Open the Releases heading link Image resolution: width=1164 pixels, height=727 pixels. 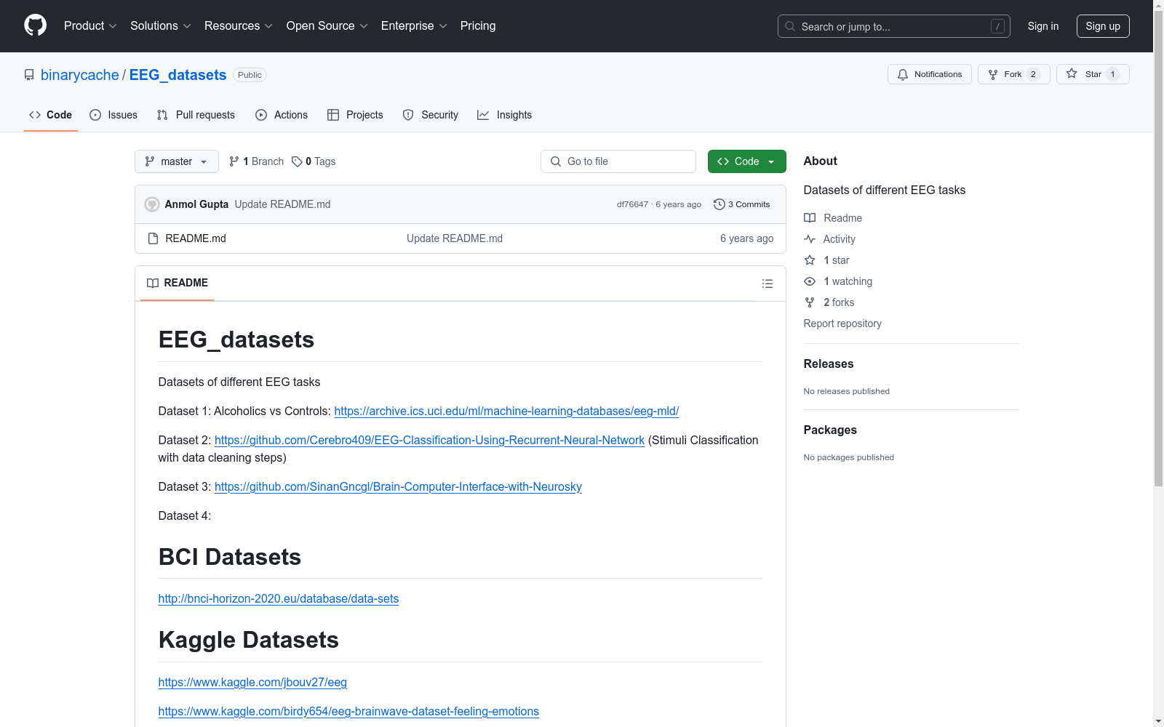[x=829, y=363]
